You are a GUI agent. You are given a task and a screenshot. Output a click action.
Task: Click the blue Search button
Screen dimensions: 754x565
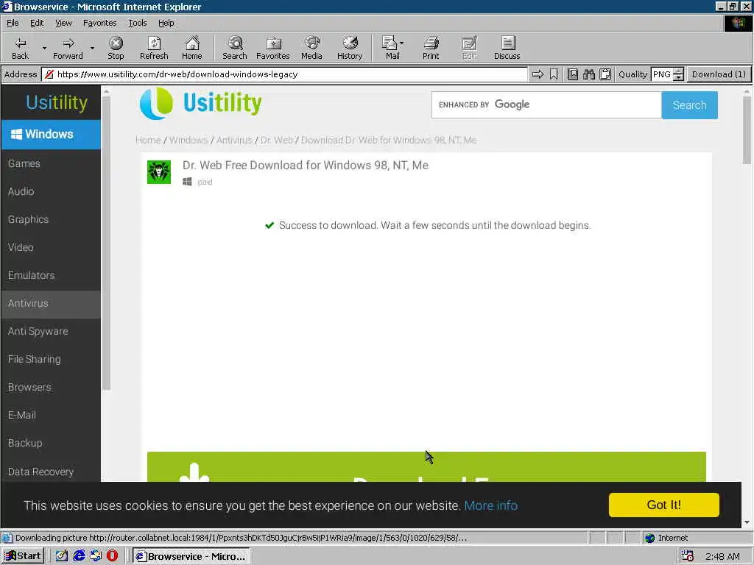point(689,104)
